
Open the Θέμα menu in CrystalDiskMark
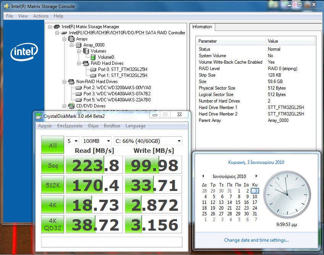click(93, 126)
